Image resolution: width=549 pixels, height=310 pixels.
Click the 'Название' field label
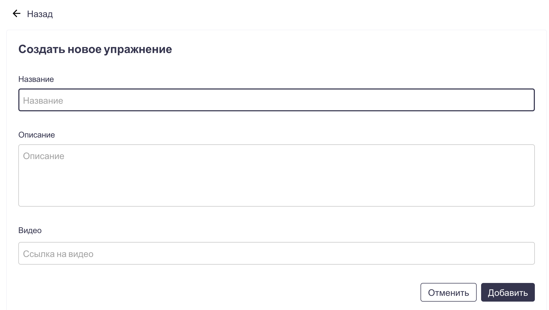(x=36, y=79)
